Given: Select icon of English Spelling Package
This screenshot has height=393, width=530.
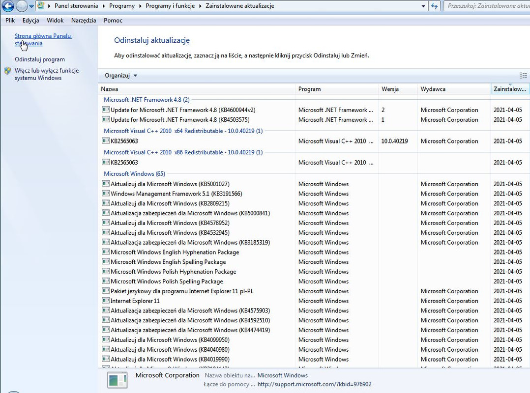Looking at the screenshot, I should coord(106,262).
